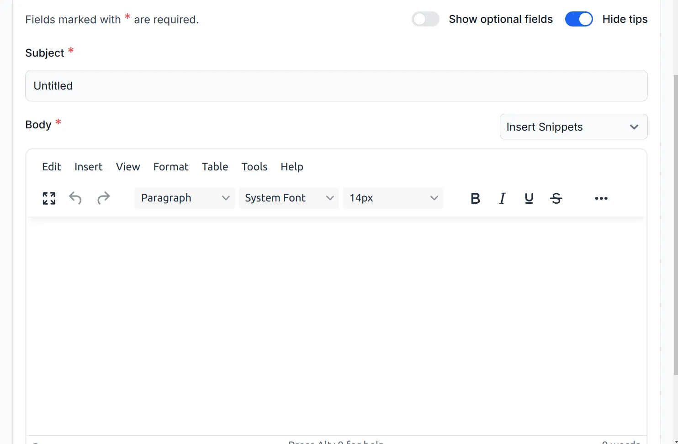This screenshot has height=444, width=678.
Task: Apply italic formatting
Action: [x=502, y=198]
